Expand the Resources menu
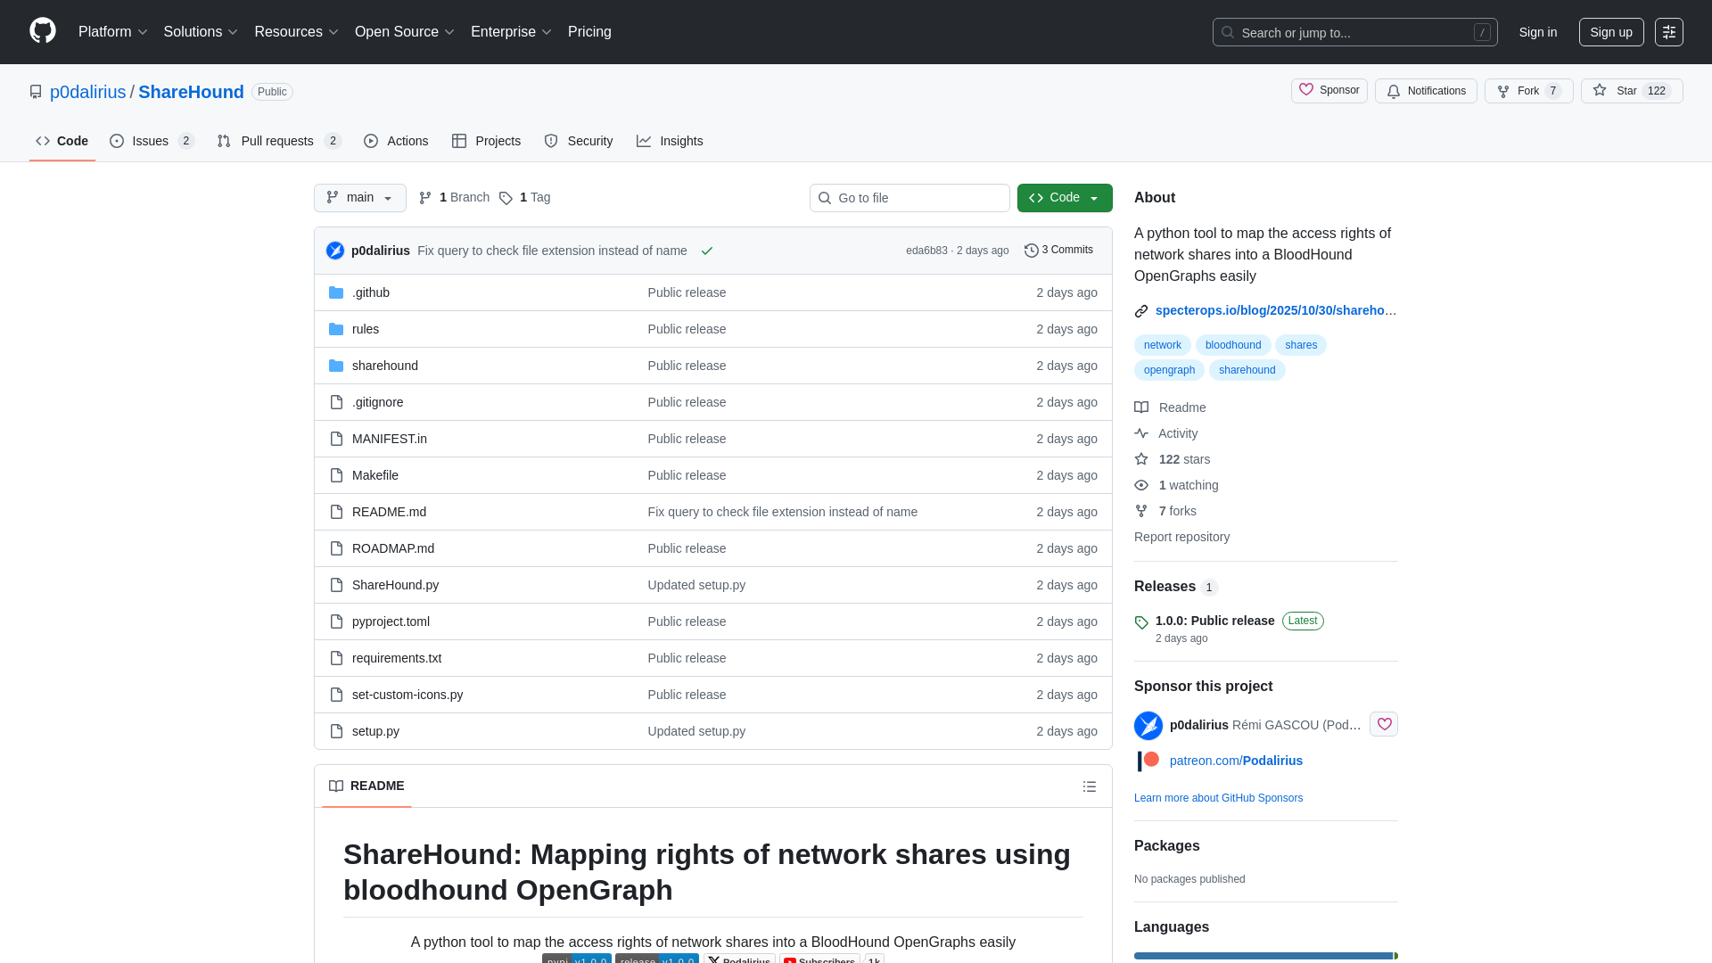Screen dimensions: 1712x963 point(295,32)
